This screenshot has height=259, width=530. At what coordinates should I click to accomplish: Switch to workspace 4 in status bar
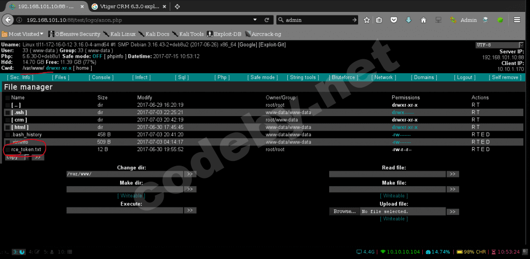35,252
